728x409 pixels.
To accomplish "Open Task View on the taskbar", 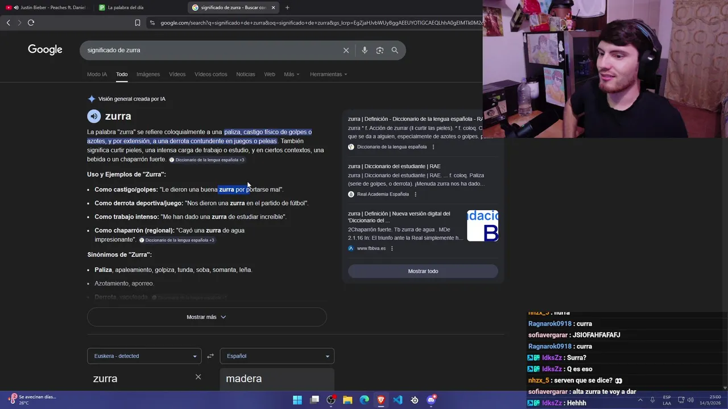I will pyautogui.click(x=315, y=400).
